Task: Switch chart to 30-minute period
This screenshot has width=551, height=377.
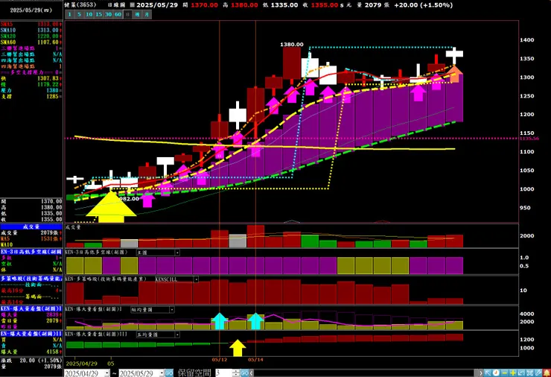Action: coord(108,14)
